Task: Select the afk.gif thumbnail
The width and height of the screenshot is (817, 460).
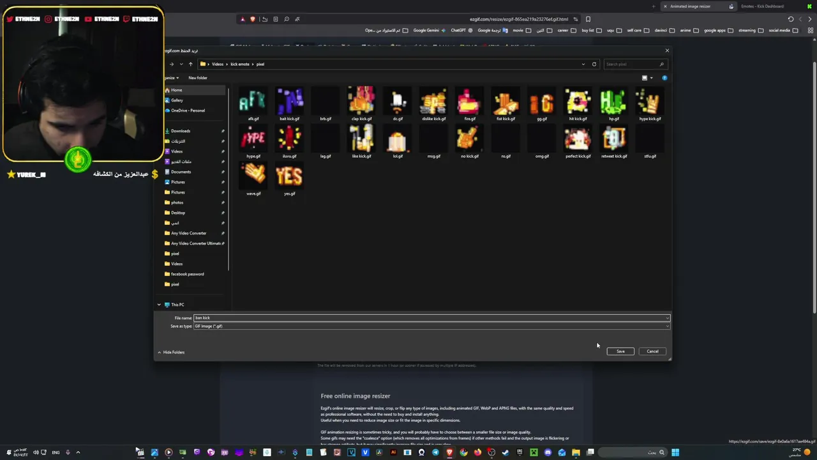Action: (253, 102)
